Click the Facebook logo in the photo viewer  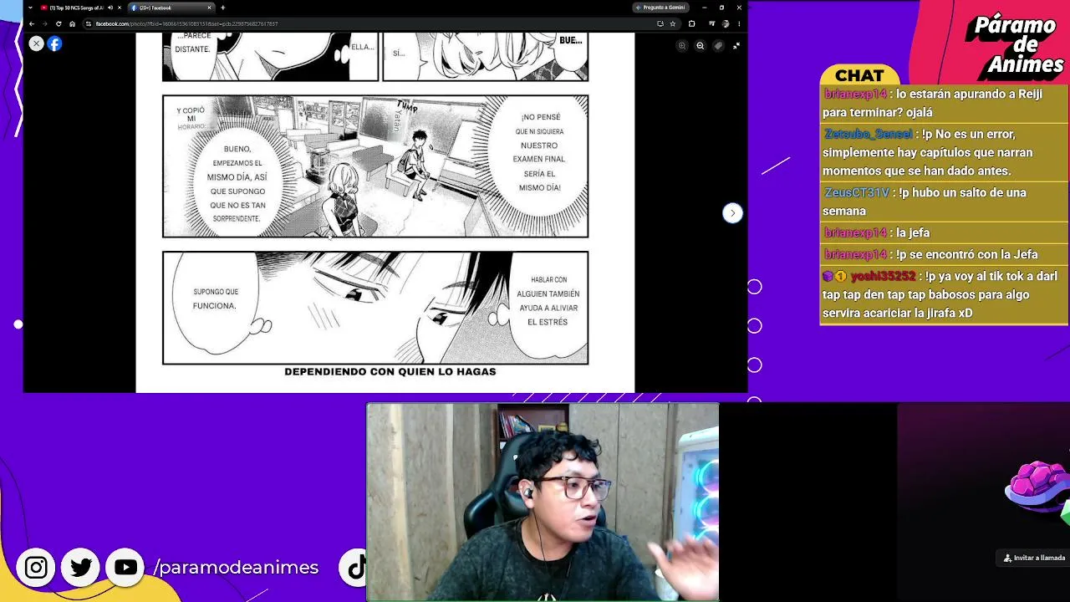pyautogui.click(x=54, y=43)
